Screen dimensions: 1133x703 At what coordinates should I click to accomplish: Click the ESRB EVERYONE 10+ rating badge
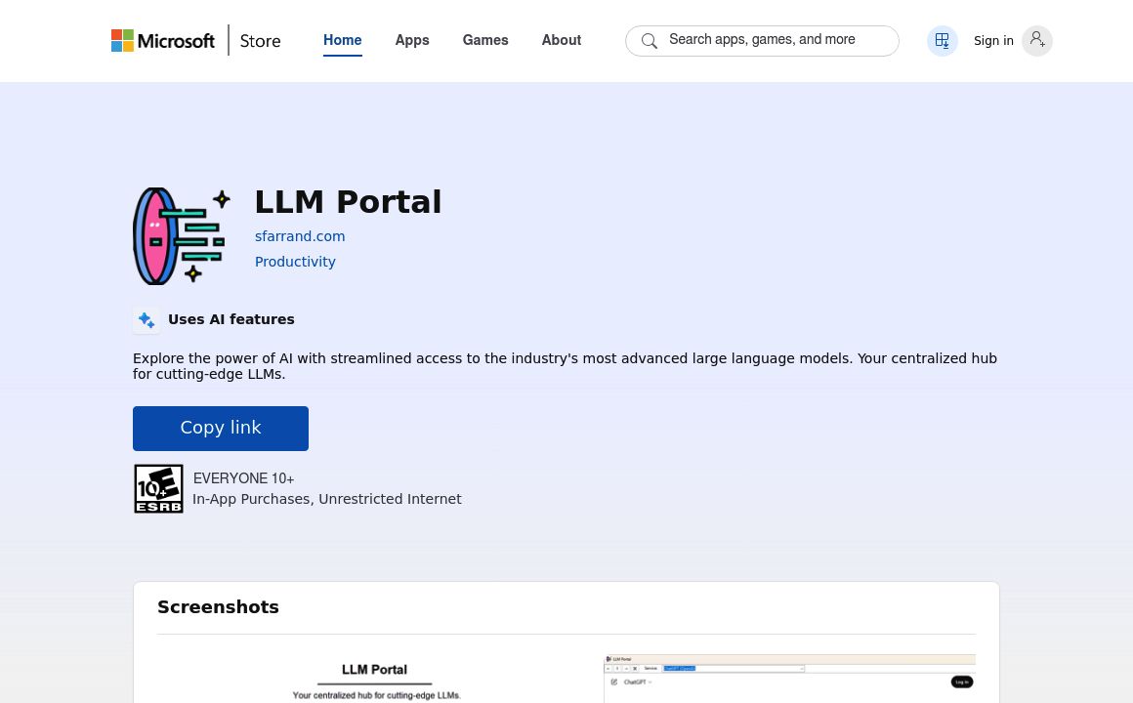click(x=158, y=488)
